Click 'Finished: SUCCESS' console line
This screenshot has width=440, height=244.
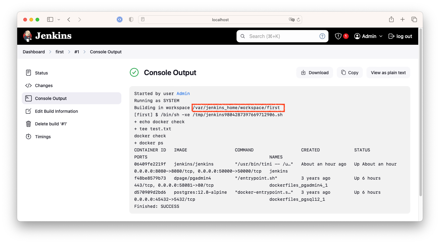[x=157, y=206]
